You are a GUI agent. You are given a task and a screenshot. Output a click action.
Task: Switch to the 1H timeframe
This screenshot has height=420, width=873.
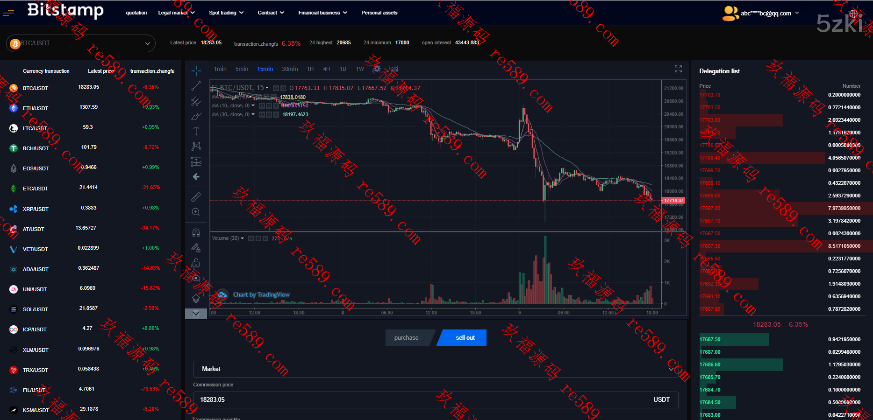(310, 69)
